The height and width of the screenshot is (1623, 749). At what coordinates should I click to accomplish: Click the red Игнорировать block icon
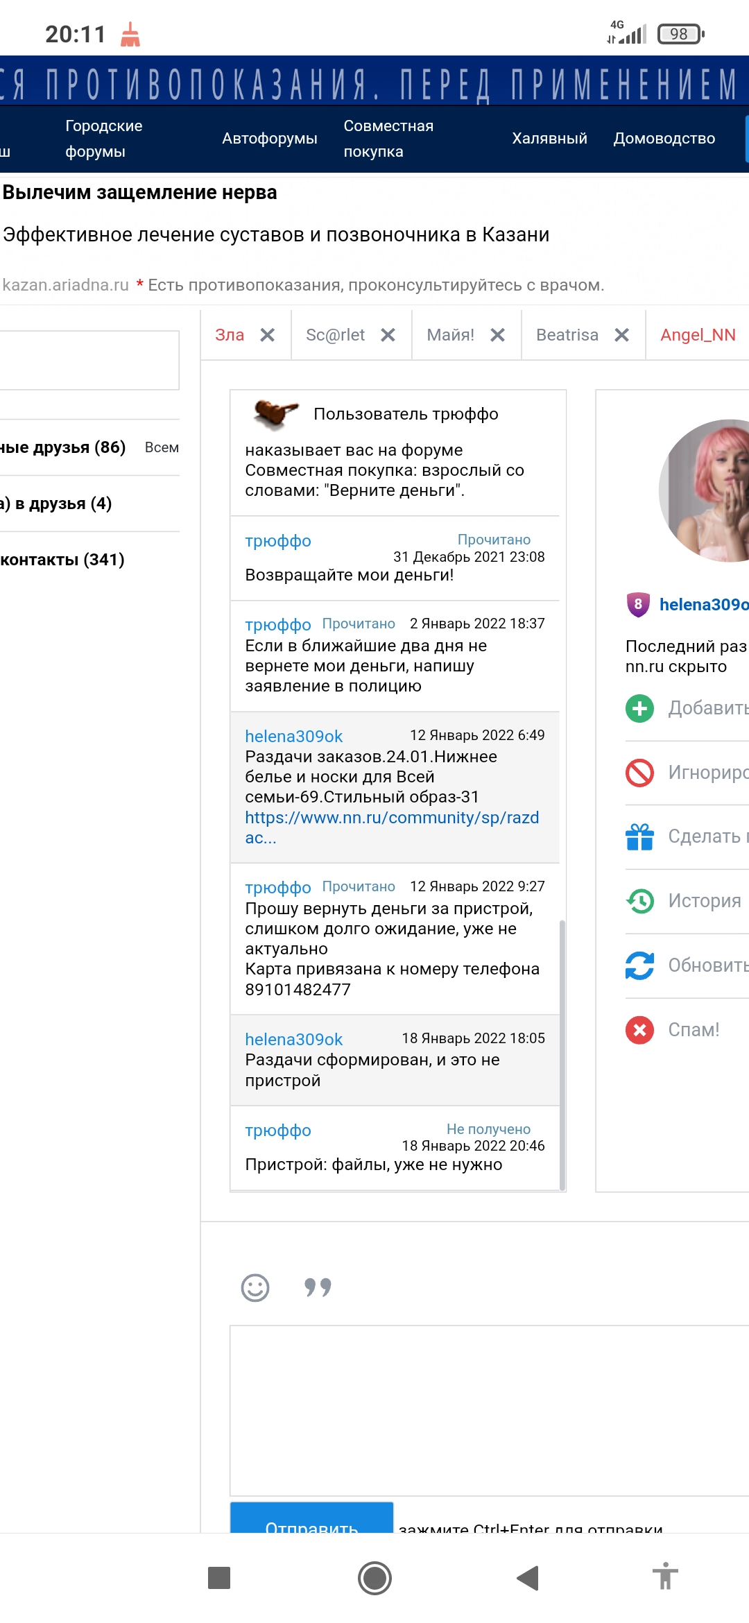(639, 773)
